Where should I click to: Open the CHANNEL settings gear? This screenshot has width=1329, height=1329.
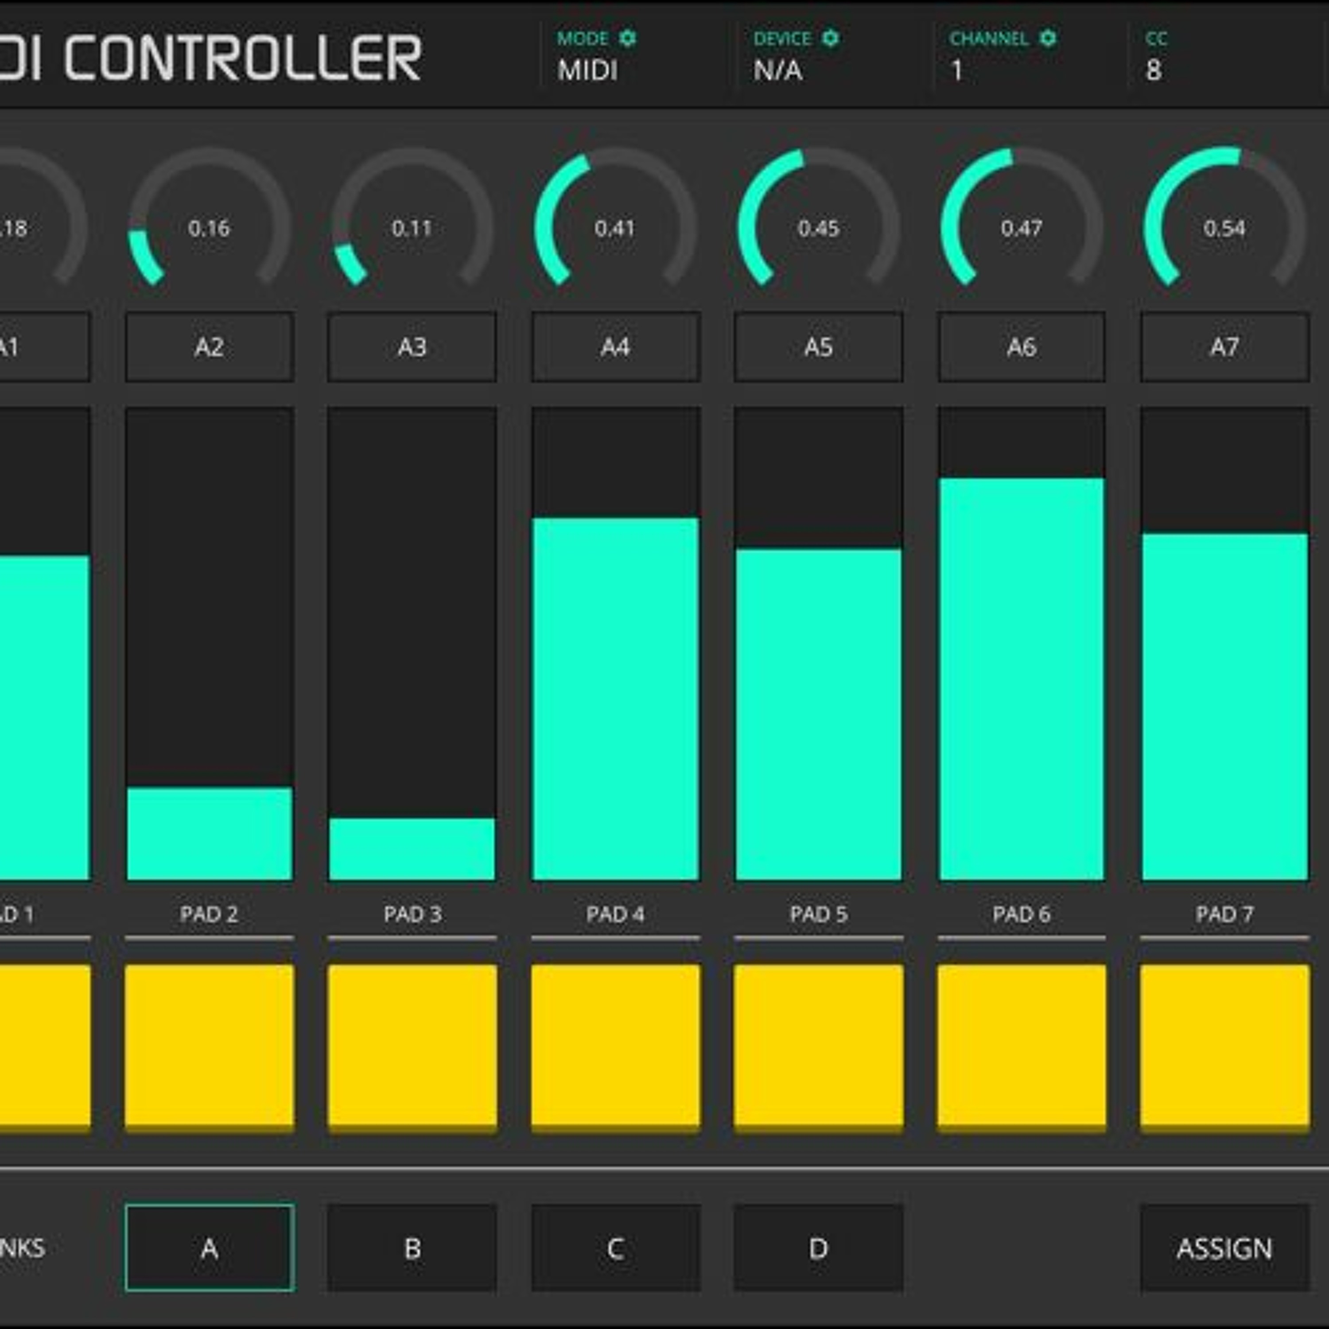(1047, 39)
